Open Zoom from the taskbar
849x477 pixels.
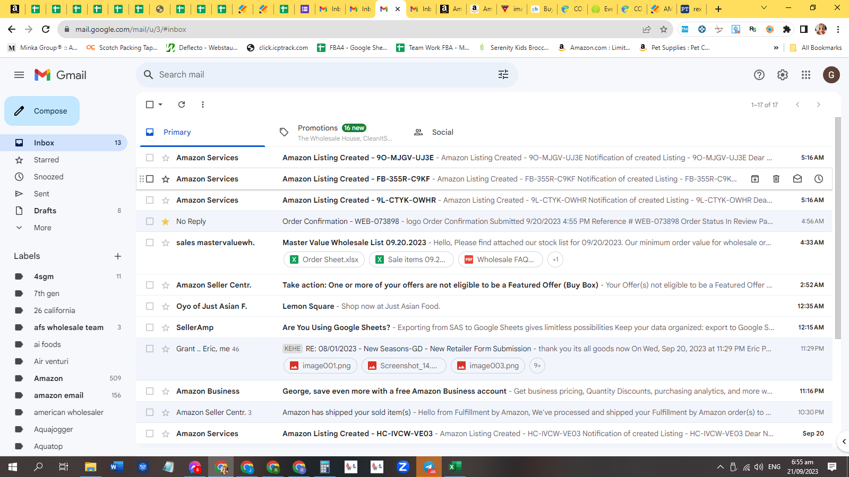[x=403, y=467]
